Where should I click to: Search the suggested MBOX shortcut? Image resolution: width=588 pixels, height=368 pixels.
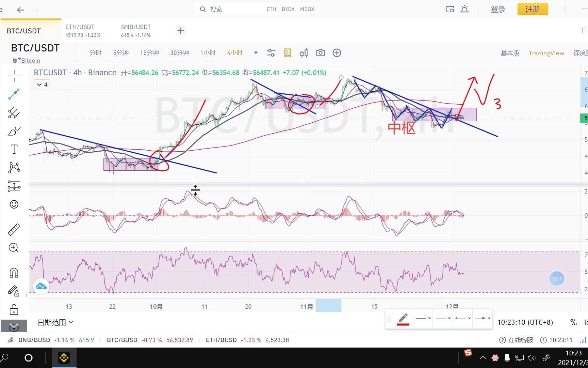307,9
